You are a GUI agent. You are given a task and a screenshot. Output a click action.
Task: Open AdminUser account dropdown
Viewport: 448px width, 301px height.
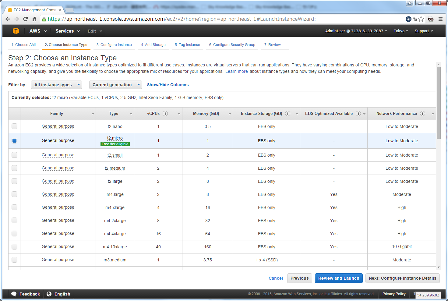[356, 31]
